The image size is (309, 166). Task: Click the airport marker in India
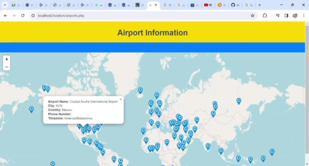click(x=208, y=146)
